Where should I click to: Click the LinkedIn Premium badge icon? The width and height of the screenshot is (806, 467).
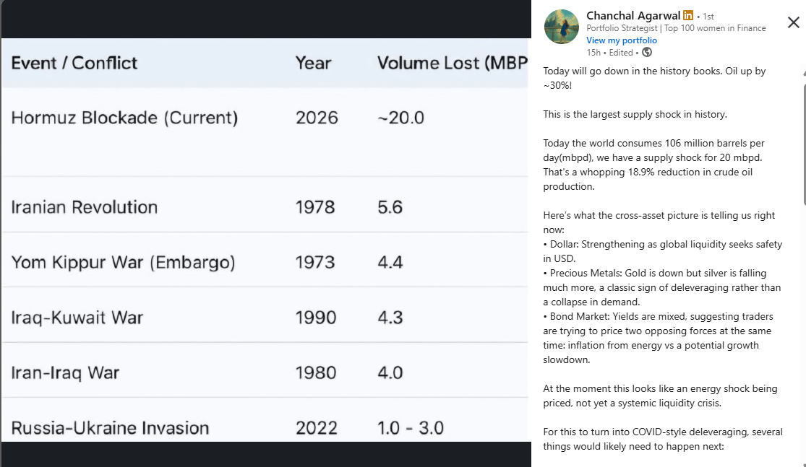click(x=688, y=15)
